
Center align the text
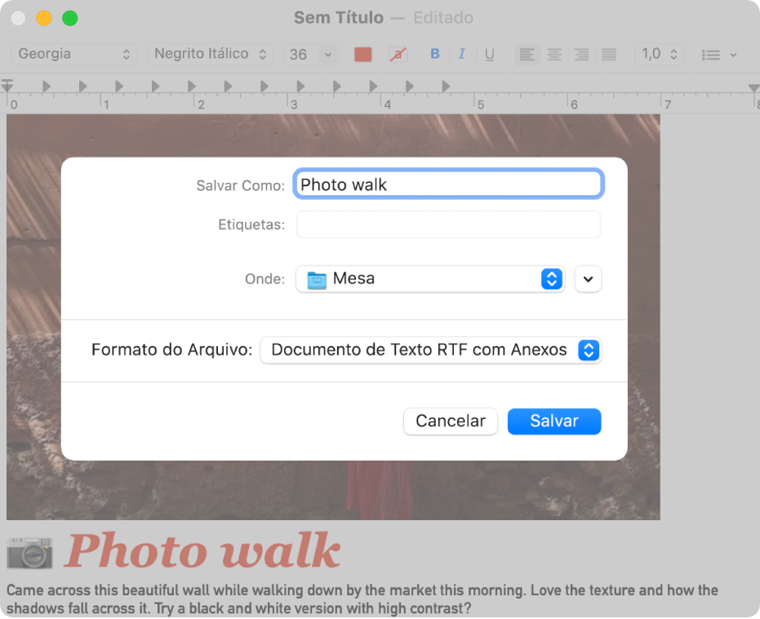coord(554,54)
